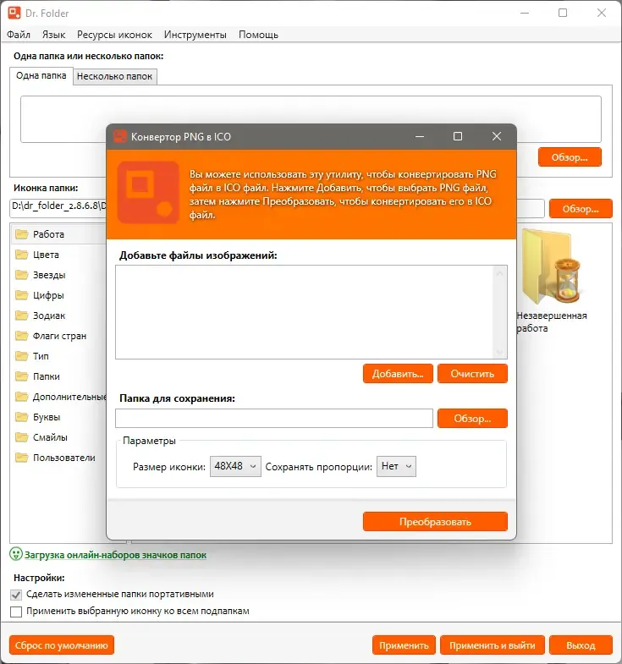Viewport: 622px width, 664px height.
Task: Click the converter dialog title bar icon
Action: coord(120,136)
